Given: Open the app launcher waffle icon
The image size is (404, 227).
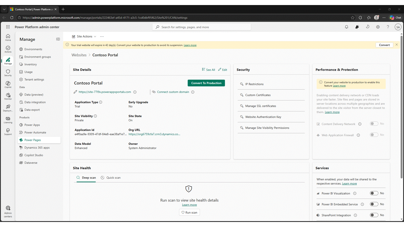Looking at the screenshot, I should tap(8, 27).
